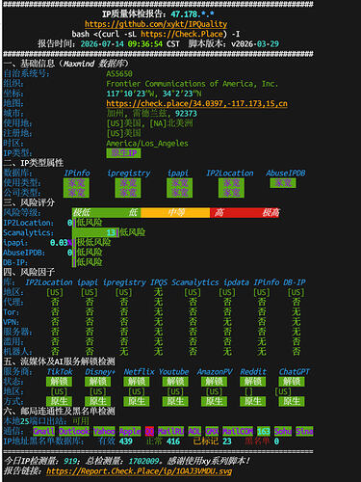The height and width of the screenshot is (482, 361).
Task: Click the red QQ mail badge
Action: coord(149,431)
